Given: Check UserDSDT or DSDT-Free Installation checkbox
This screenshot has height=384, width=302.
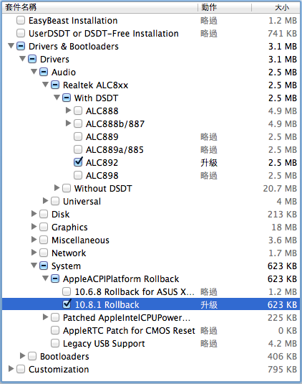Looking at the screenshot, I should pos(21,33).
